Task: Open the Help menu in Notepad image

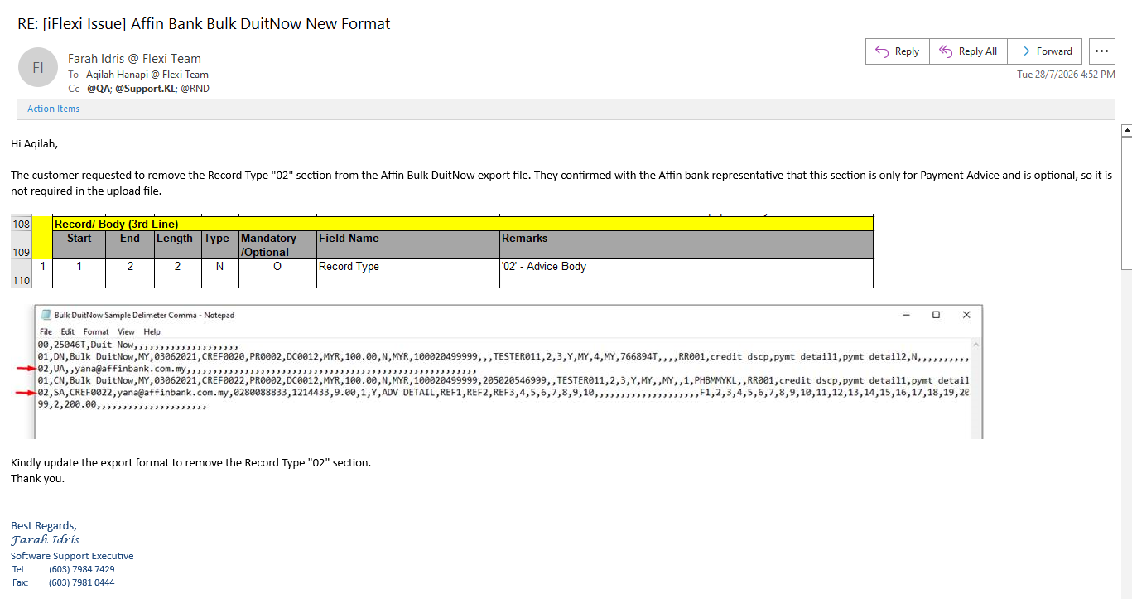Action: point(152,331)
